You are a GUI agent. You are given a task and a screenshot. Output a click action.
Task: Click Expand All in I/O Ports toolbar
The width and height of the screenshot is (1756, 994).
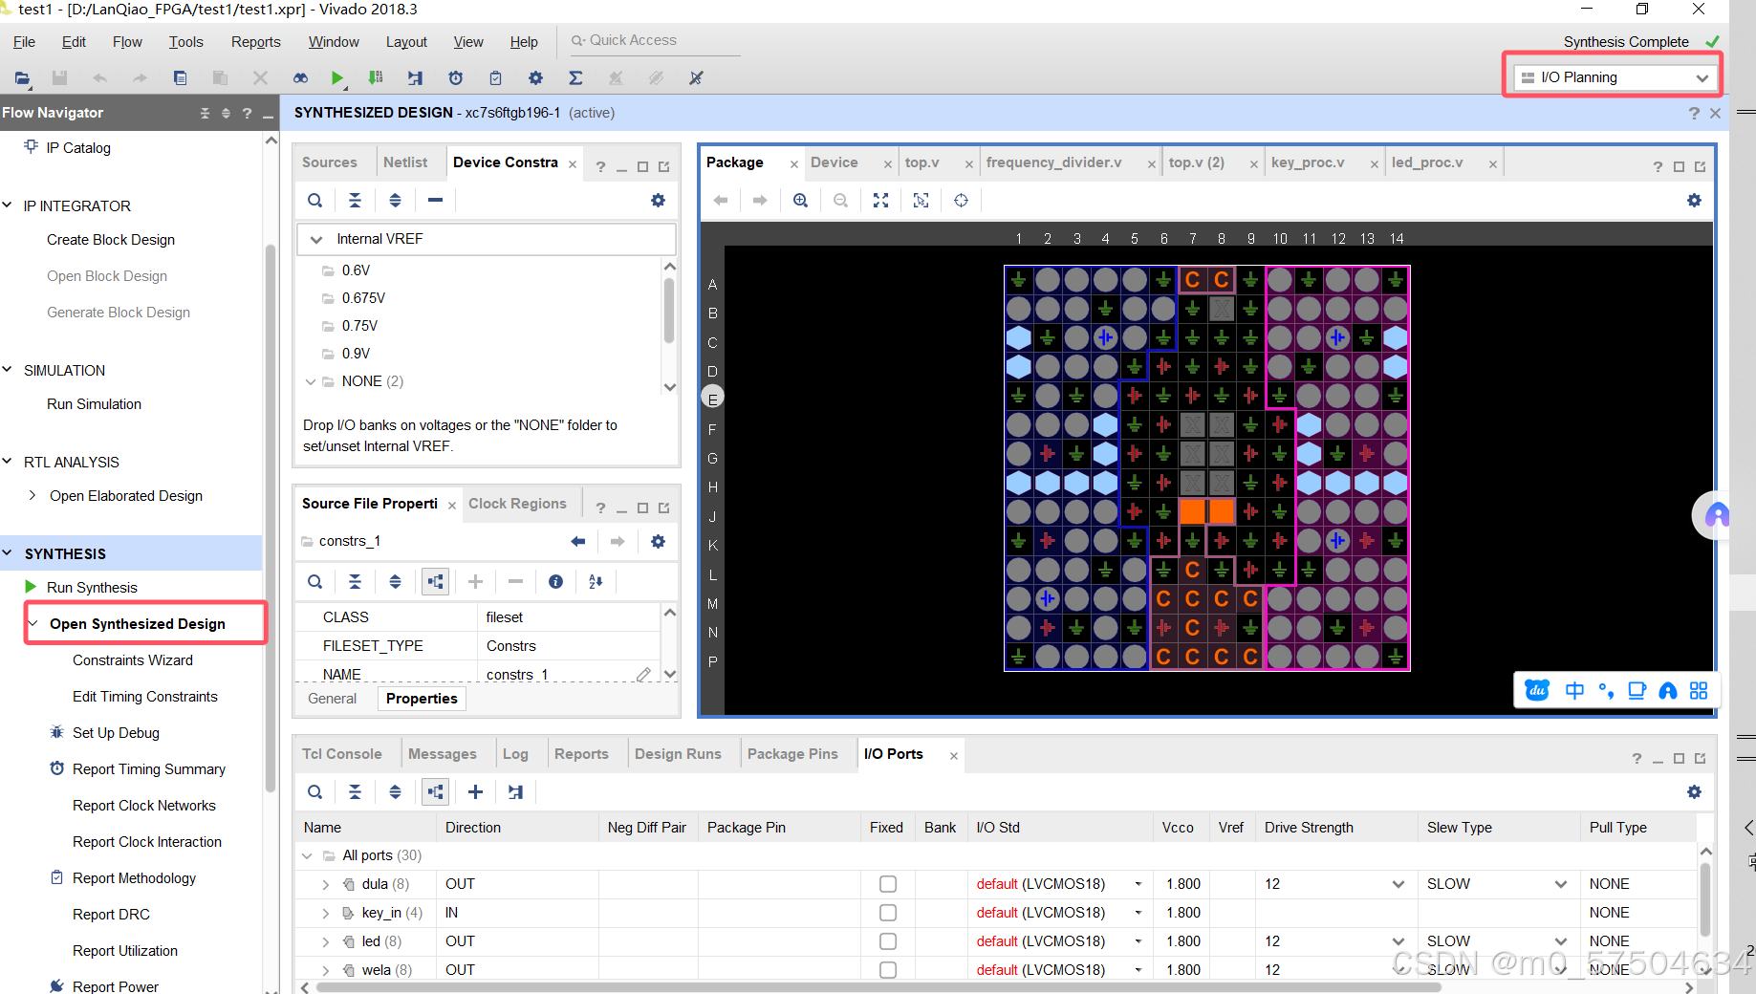[x=395, y=791]
